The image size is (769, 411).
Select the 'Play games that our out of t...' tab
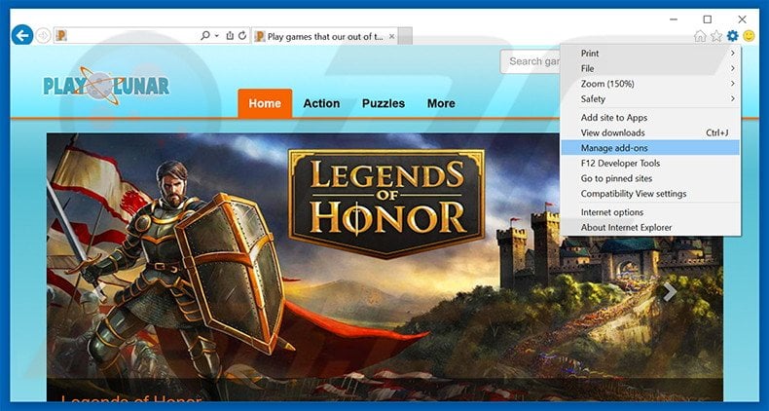(x=325, y=36)
